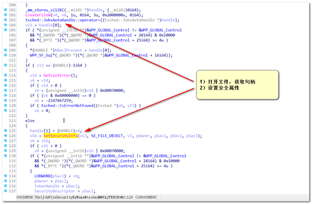312x204 pixels.
Task: Click tsched::JobsAutoHandle::operator= on line 103
Action: 64,20
